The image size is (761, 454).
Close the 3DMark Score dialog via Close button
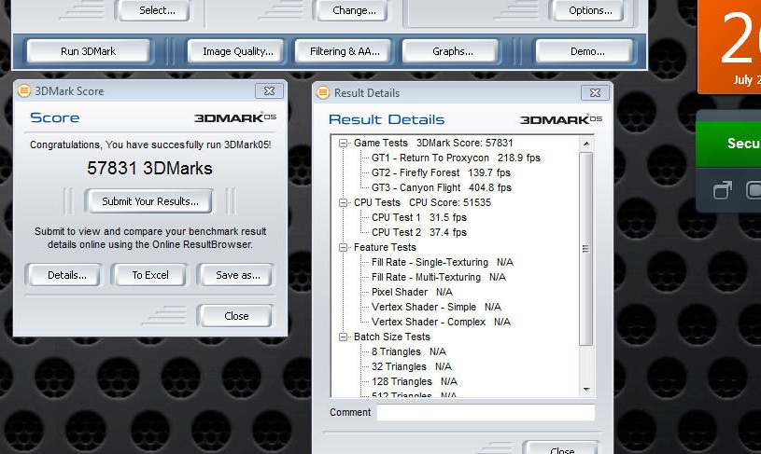[x=236, y=316]
